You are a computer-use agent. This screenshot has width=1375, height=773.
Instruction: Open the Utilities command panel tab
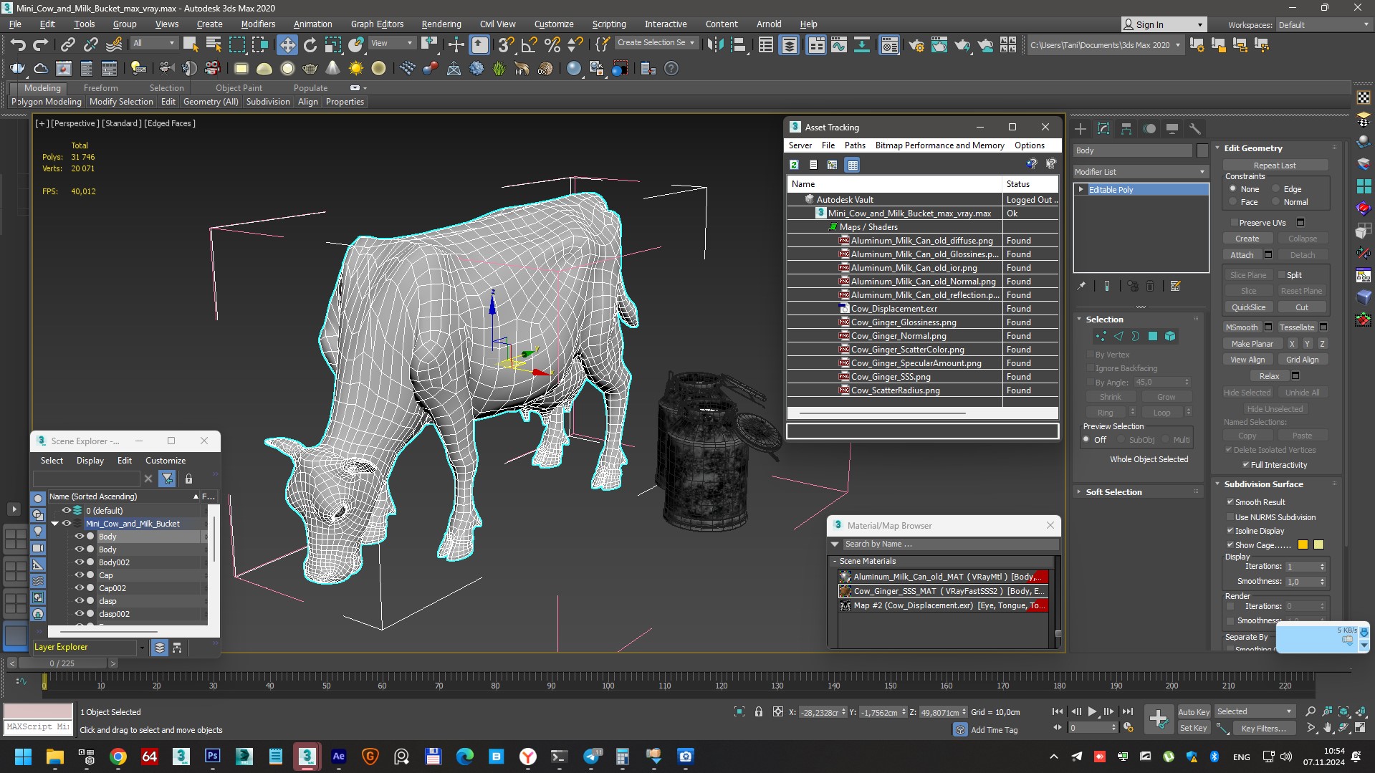[x=1195, y=129]
